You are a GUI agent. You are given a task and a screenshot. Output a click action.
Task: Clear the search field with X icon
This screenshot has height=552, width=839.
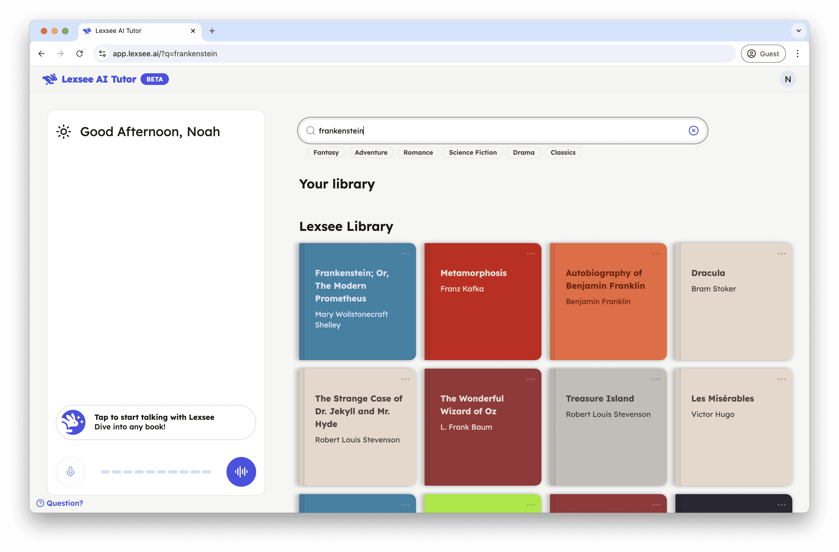pos(693,131)
